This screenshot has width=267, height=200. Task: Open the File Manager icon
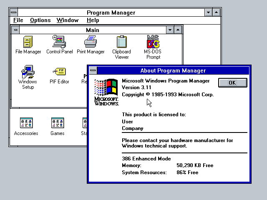click(28, 42)
